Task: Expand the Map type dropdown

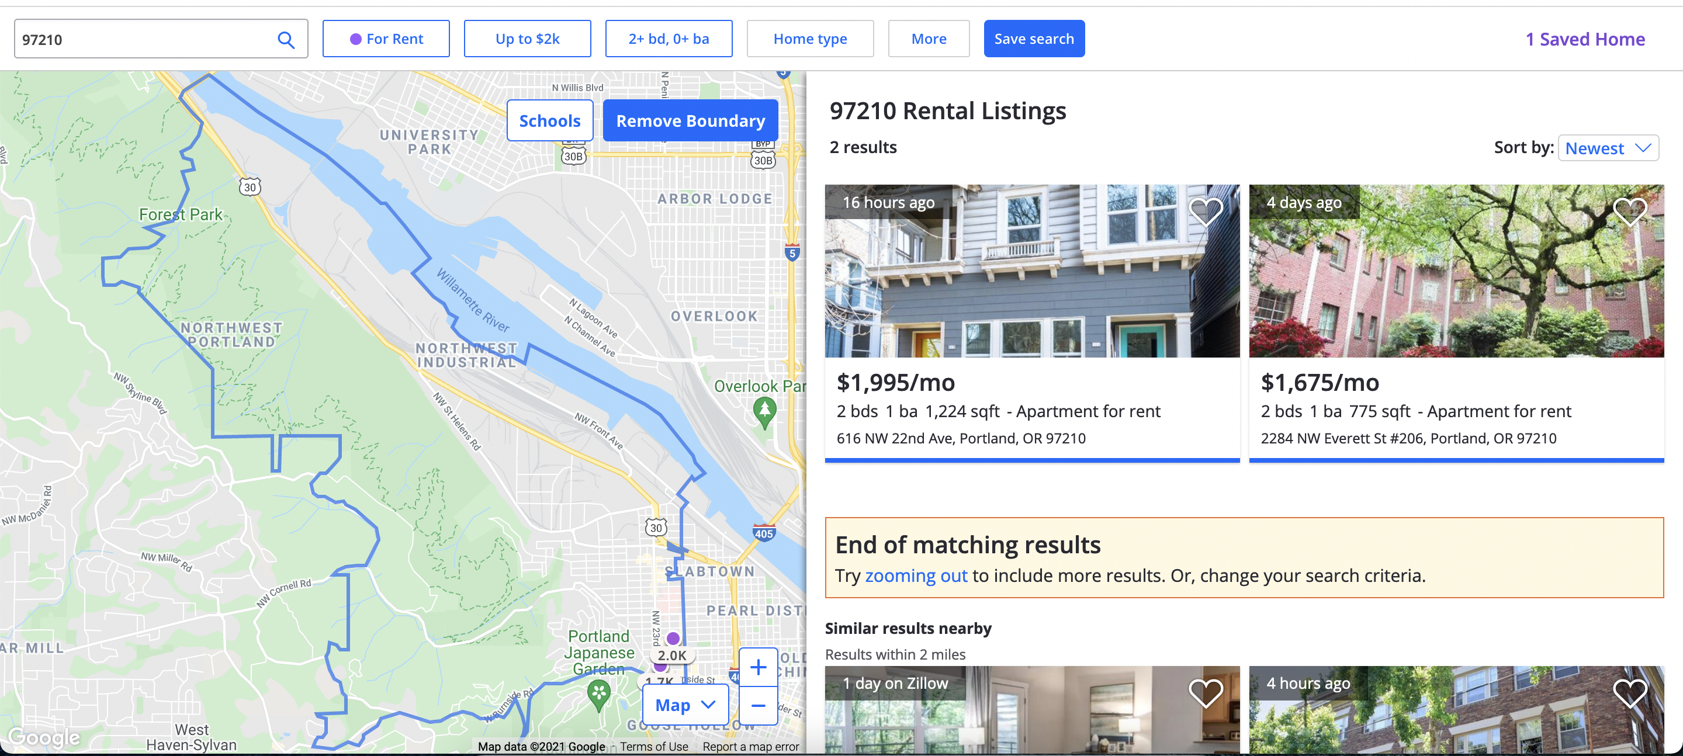Action: click(685, 705)
